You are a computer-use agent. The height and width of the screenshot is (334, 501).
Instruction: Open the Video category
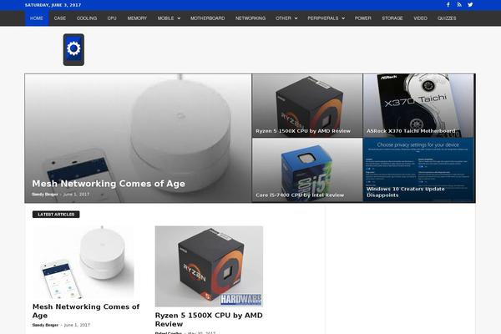click(x=421, y=18)
